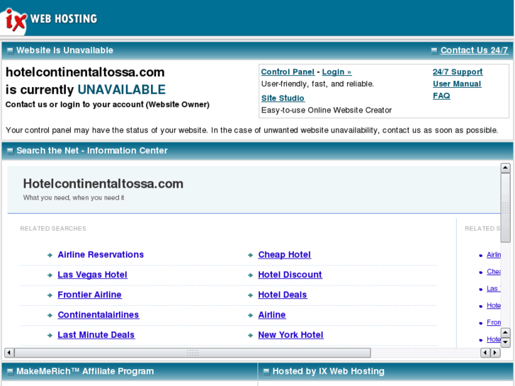
Task: Open the User Manual link
Action: (456, 84)
